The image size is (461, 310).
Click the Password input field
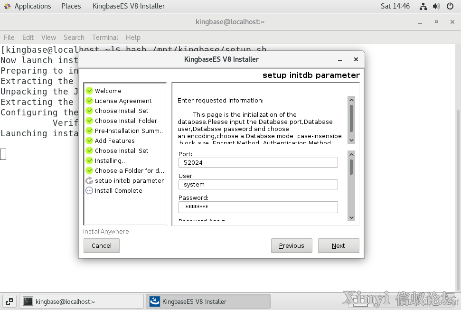258,207
